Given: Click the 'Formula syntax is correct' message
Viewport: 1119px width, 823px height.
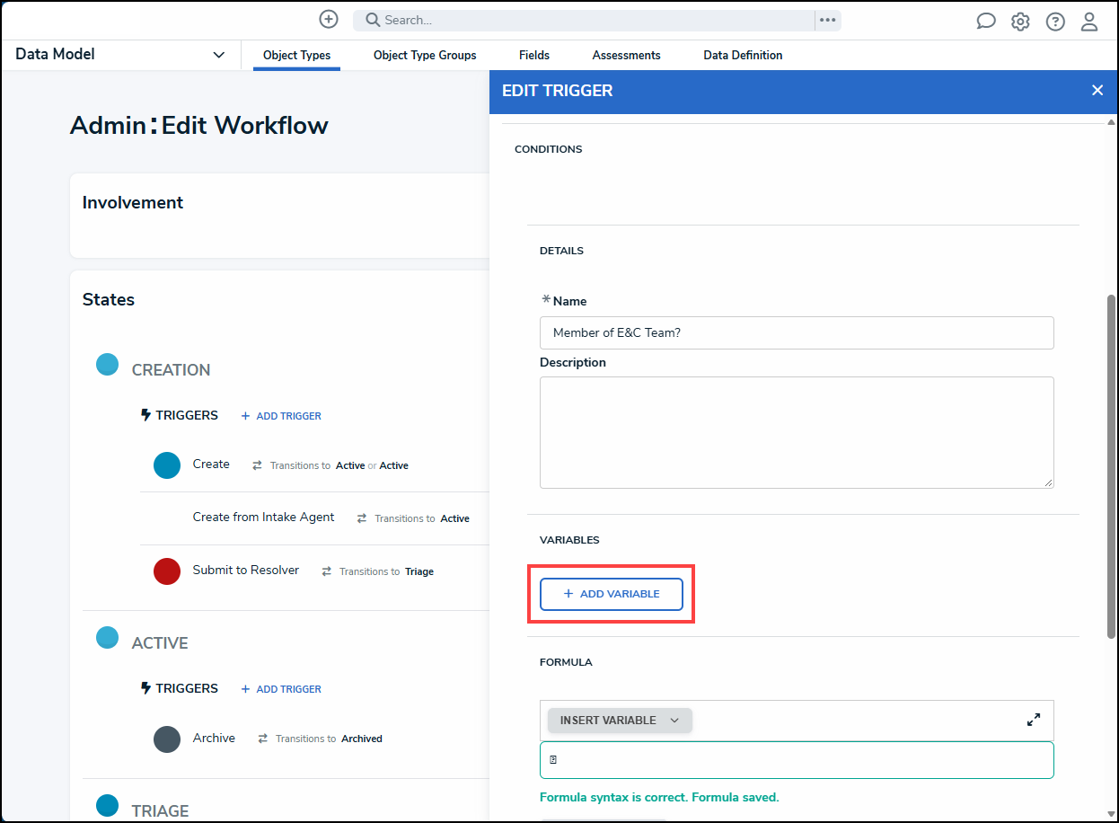Looking at the screenshot, I should (x=659, y=798).
